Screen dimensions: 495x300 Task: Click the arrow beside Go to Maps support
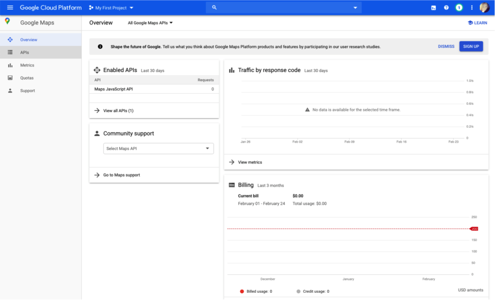pyautogui.click(x=97, y=175)
